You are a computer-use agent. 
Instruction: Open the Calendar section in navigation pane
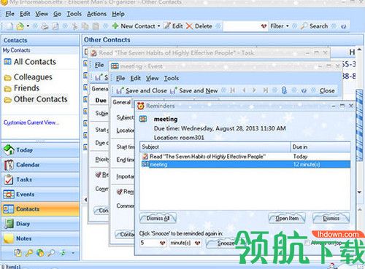pos(40,165)
